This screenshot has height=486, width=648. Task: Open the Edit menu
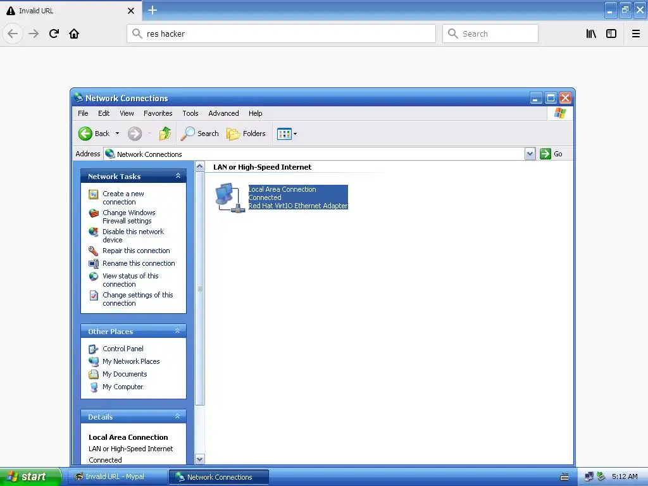[x=104, y=113]
